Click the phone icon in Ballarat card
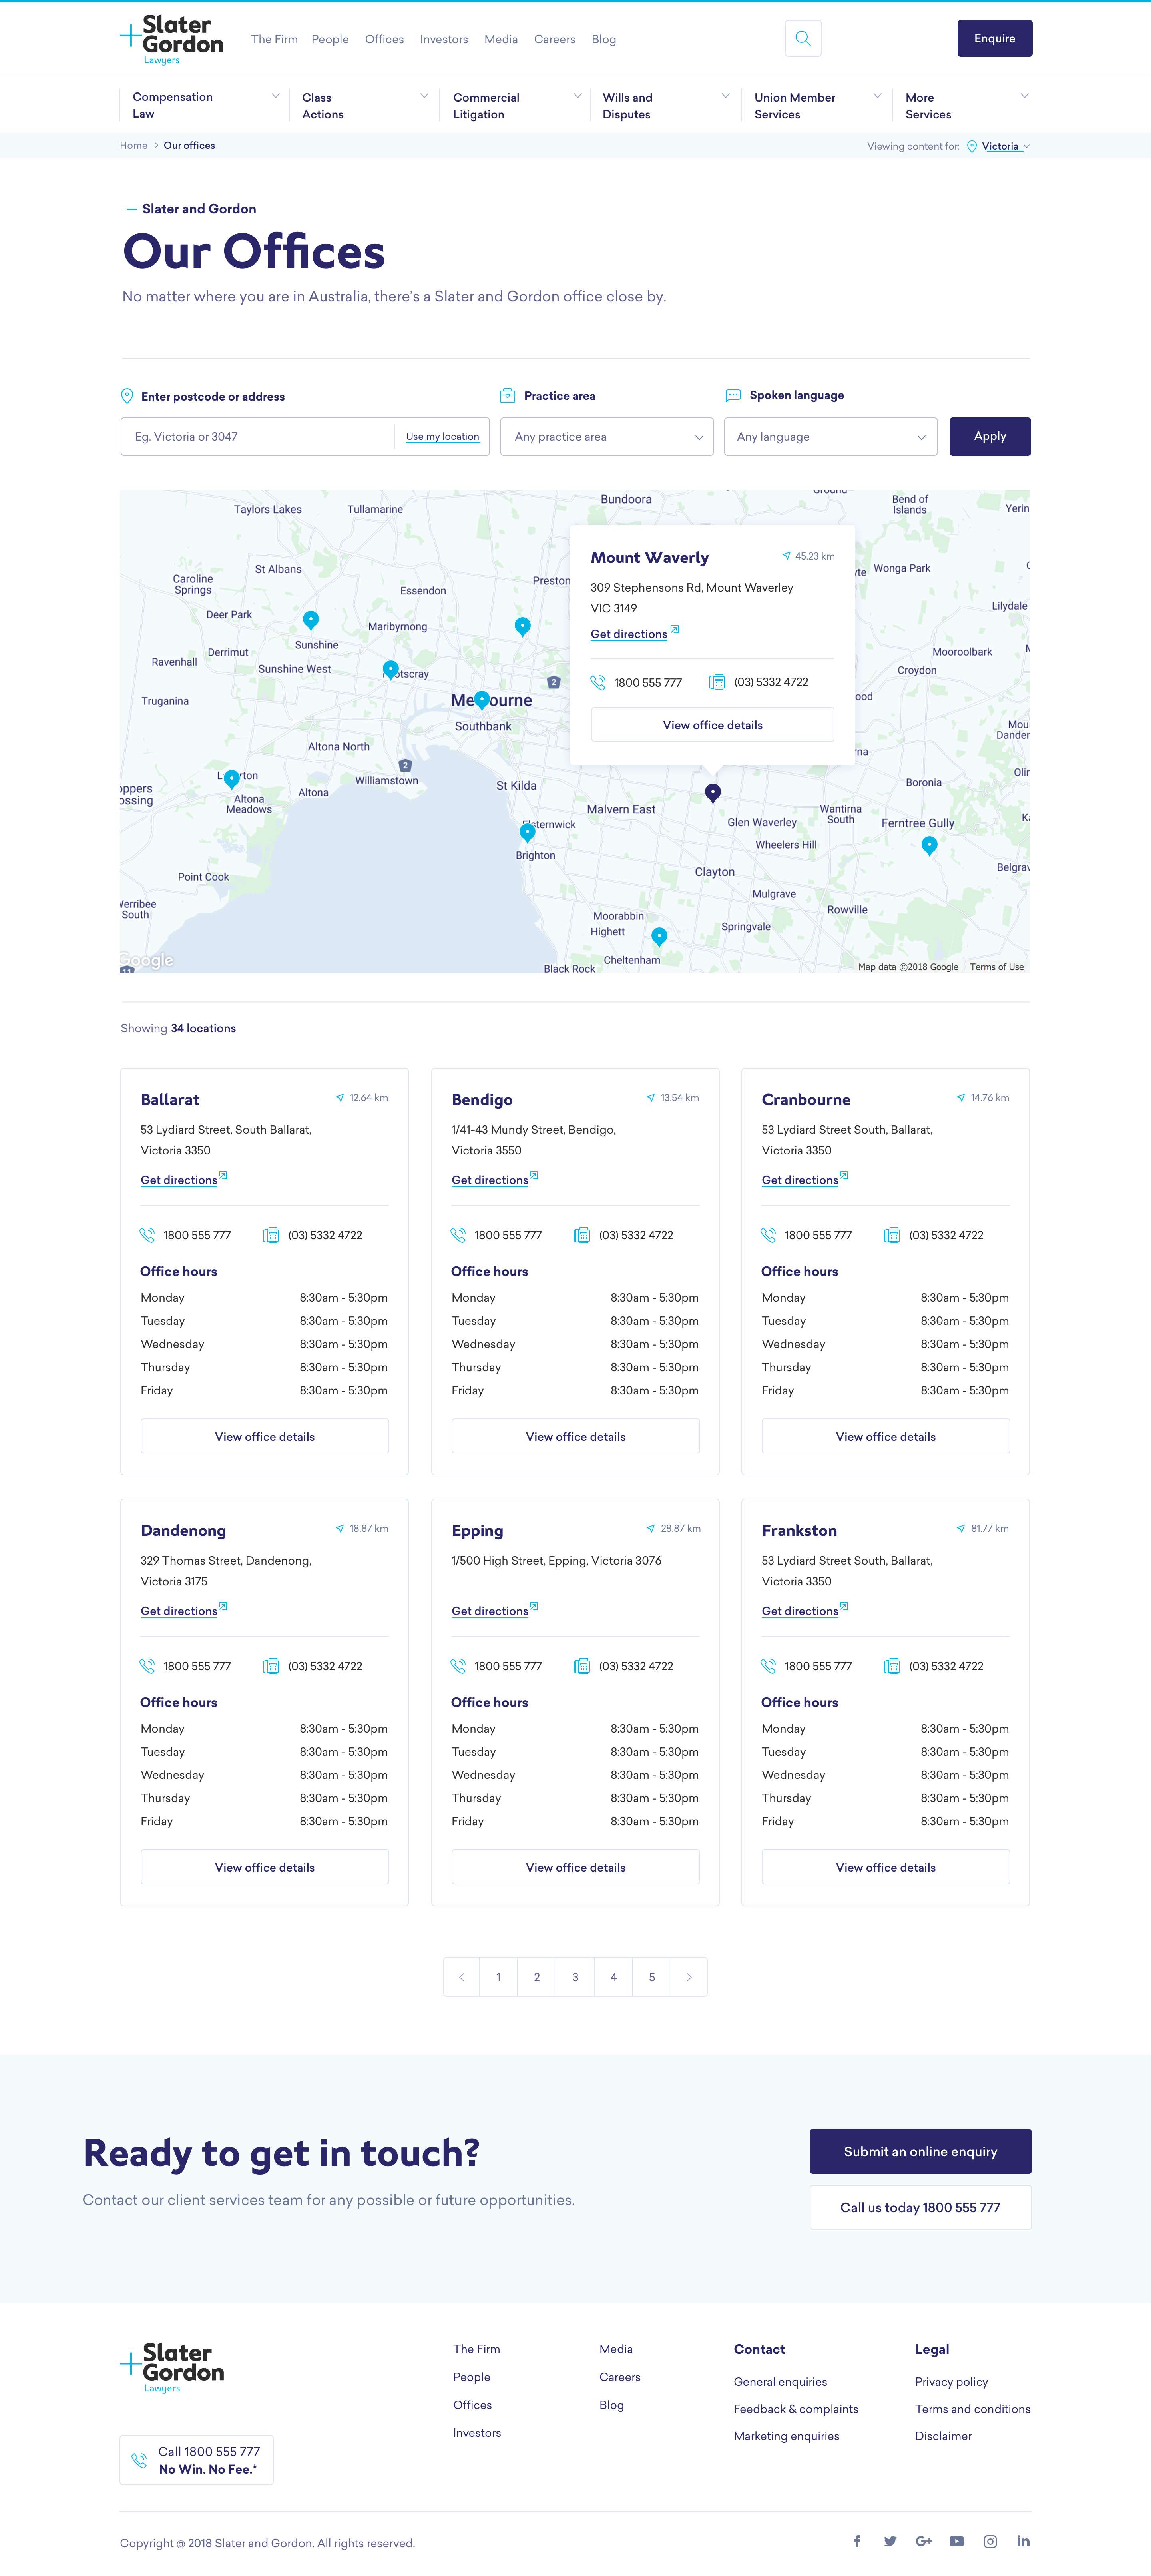 [x=147, y=1235]
